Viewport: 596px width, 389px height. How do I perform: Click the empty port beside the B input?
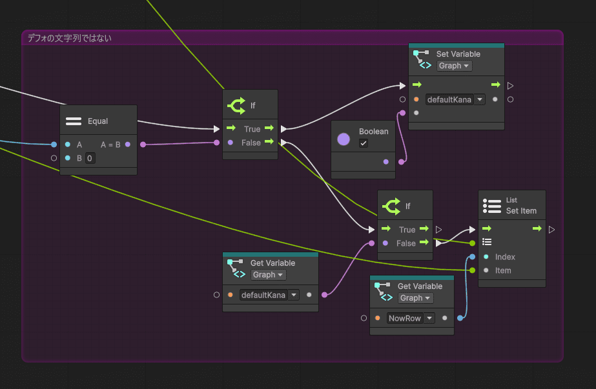tap(54, 158)
